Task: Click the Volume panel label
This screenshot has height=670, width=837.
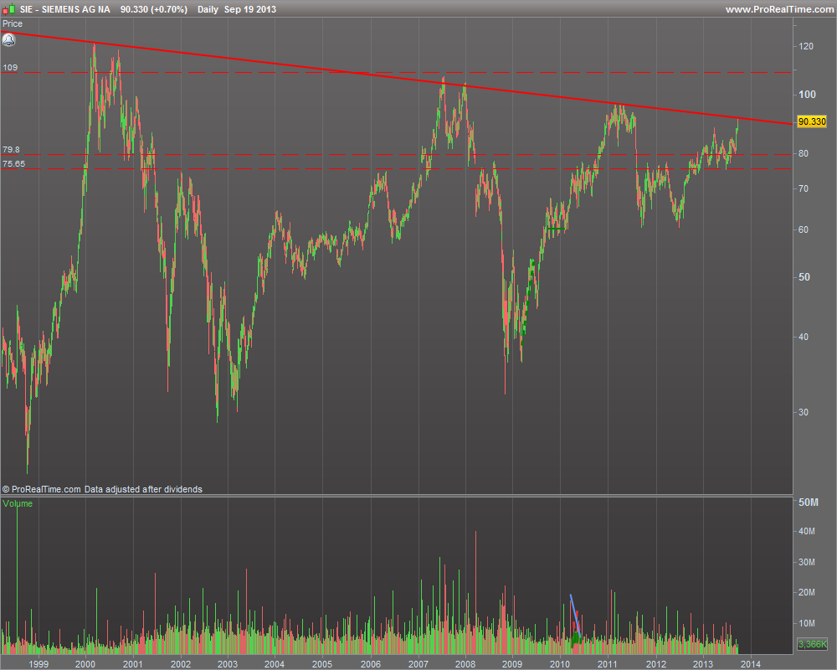Action: pos(18,503)
